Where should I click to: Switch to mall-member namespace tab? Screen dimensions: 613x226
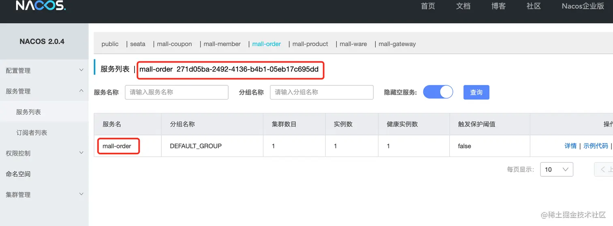pyautogui.click(x=222, y=44)
